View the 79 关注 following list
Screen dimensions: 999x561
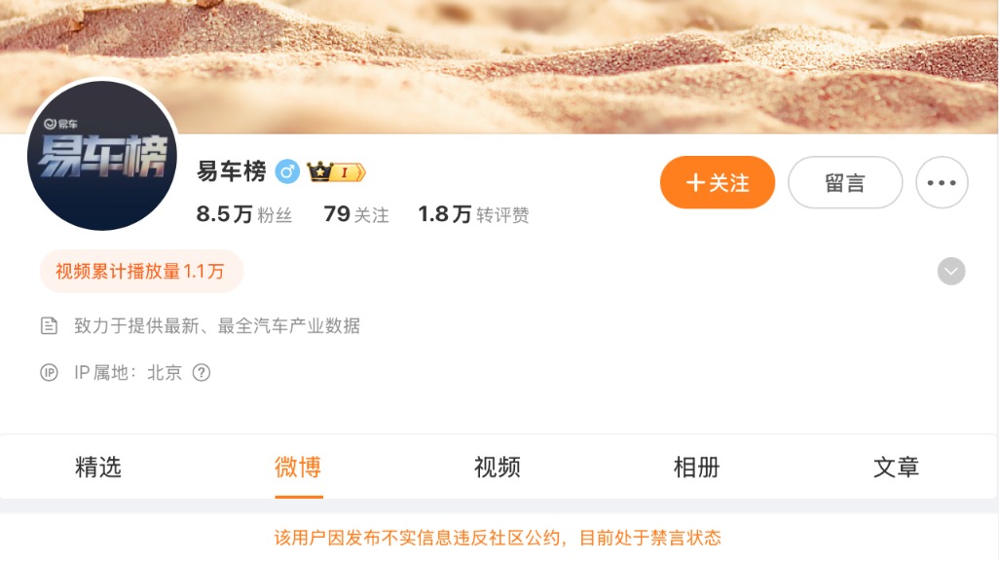[356, 214]
